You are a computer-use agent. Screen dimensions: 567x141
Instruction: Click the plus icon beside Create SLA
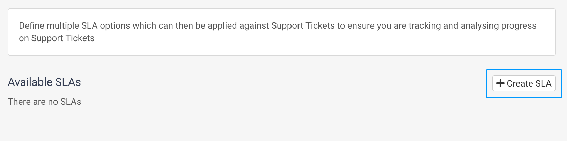click(500, 83)
